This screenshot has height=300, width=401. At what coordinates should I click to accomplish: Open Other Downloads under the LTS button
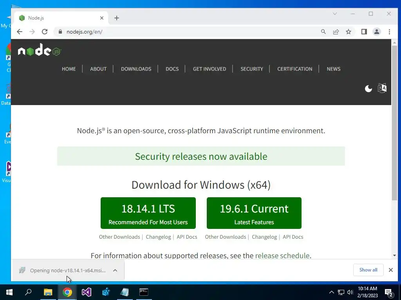point(119,237)
